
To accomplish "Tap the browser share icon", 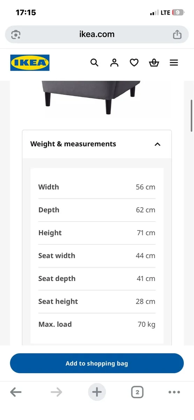I will click(x=177, y=34).
